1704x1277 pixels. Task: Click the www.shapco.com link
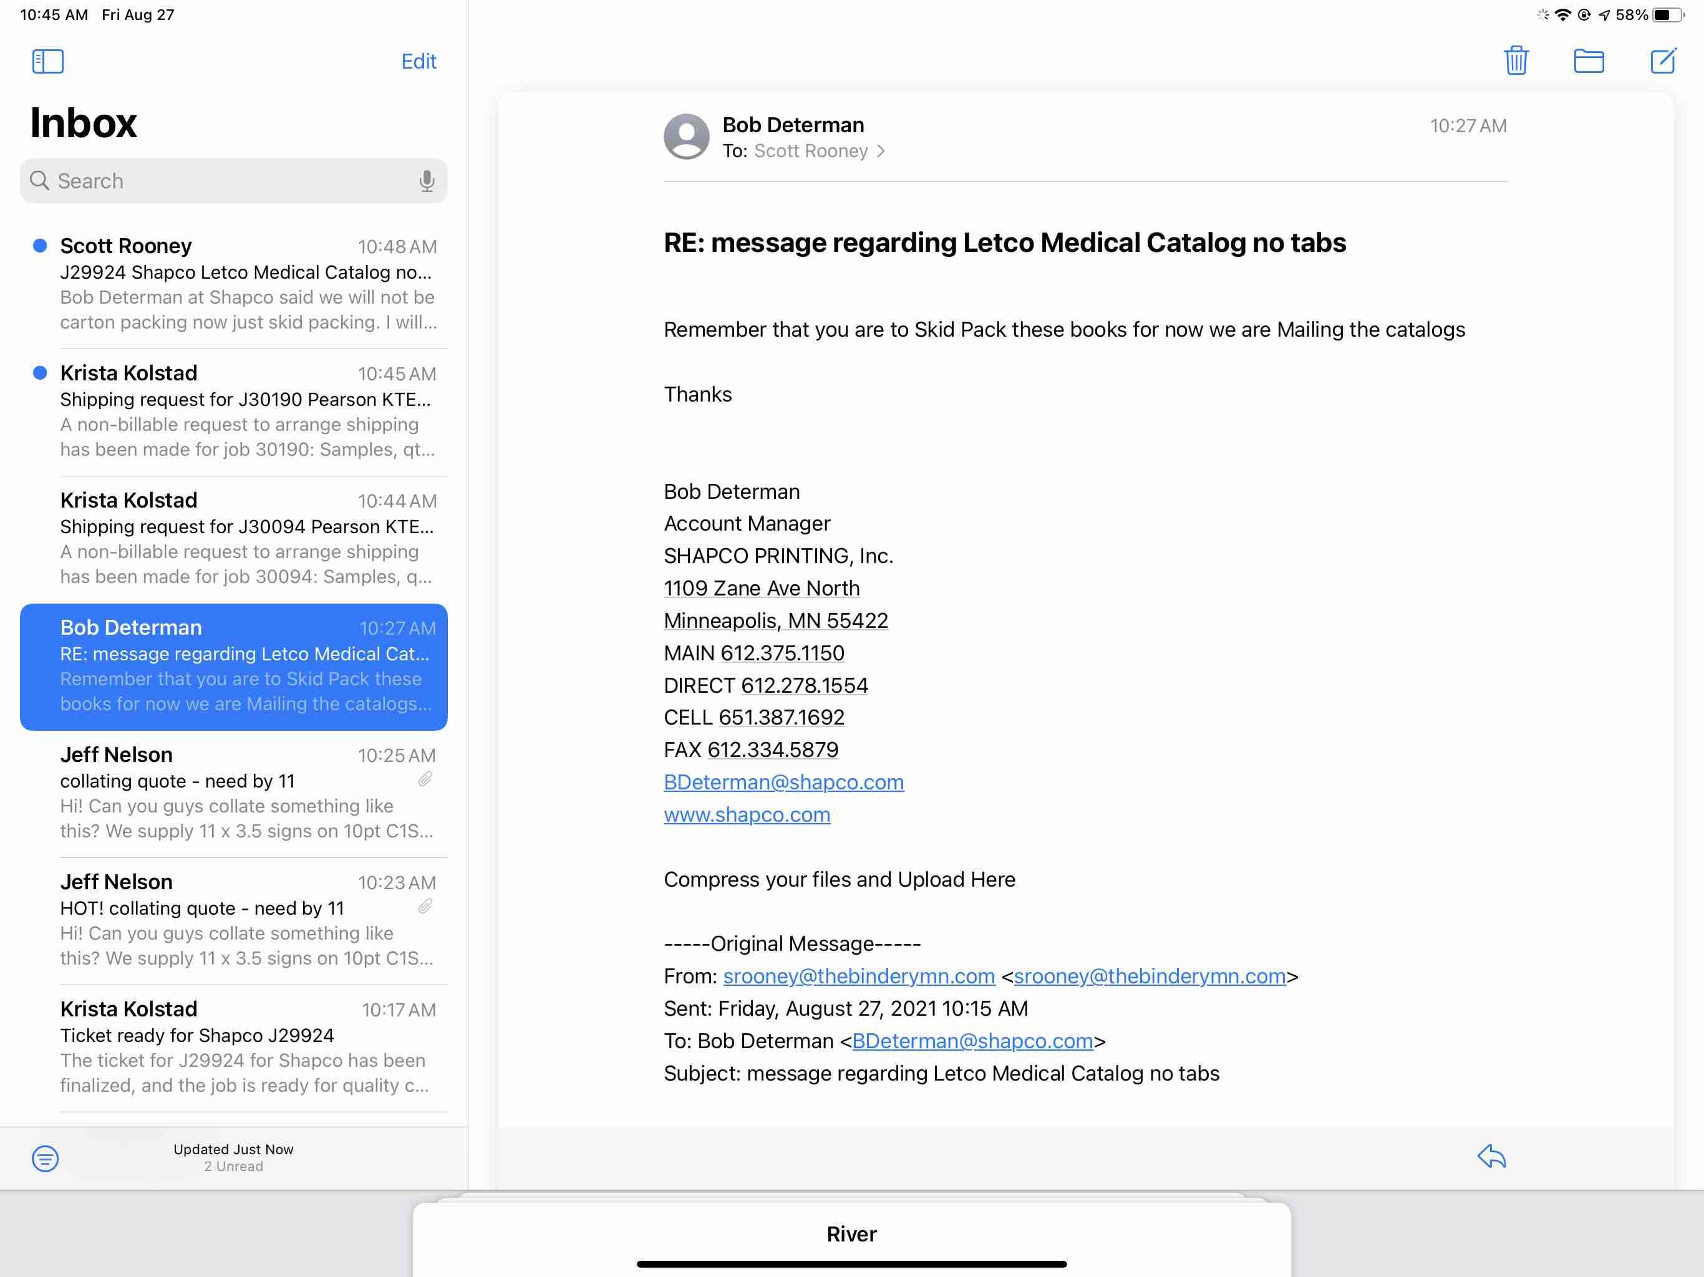click(x=747, y=814)
